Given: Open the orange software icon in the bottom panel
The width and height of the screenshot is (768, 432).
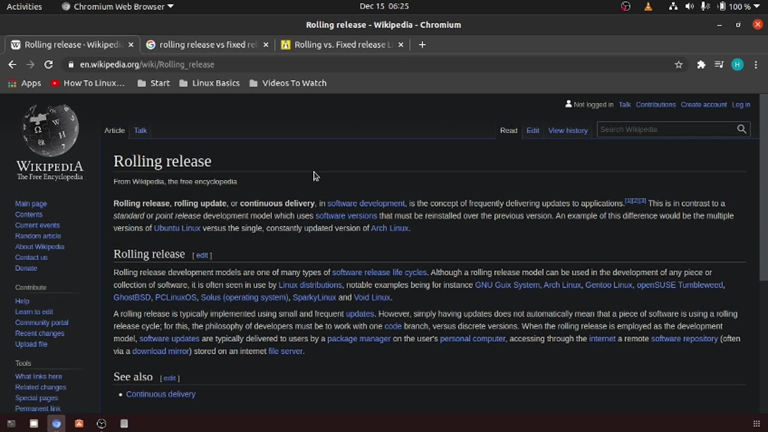Looking at the screenshot, I should point(79,424).
